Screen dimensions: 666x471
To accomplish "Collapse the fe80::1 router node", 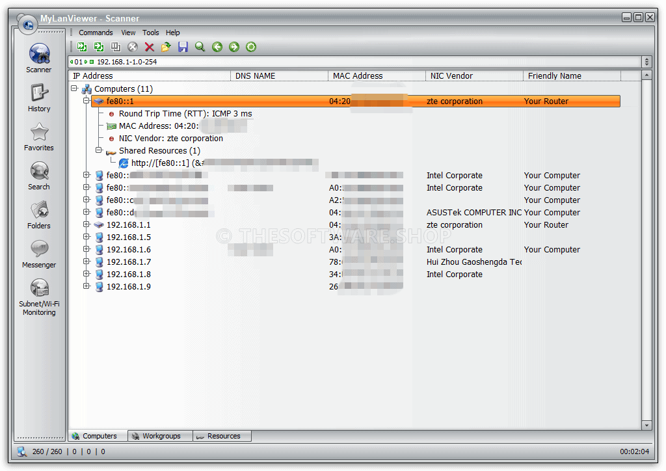I will [87, 101].
